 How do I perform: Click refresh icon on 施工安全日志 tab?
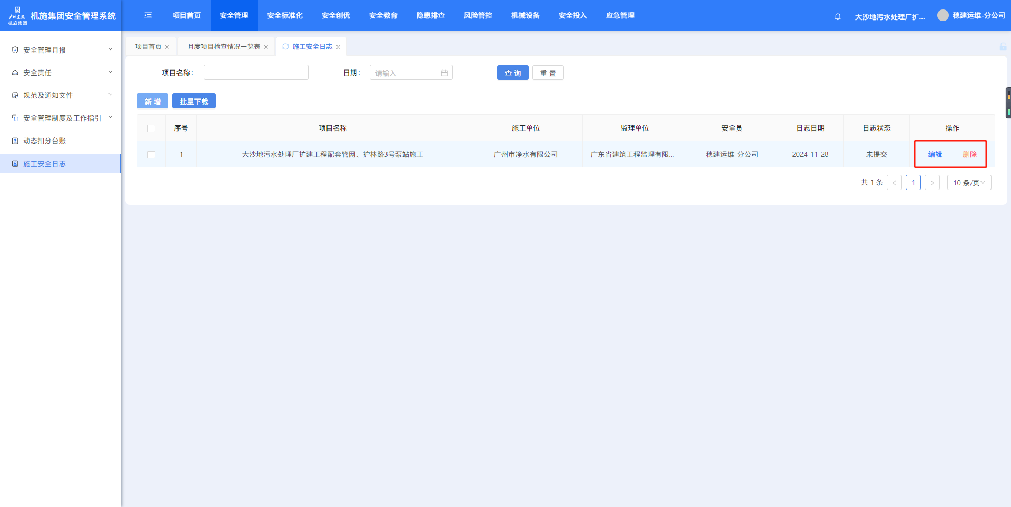tap(285, 47)
